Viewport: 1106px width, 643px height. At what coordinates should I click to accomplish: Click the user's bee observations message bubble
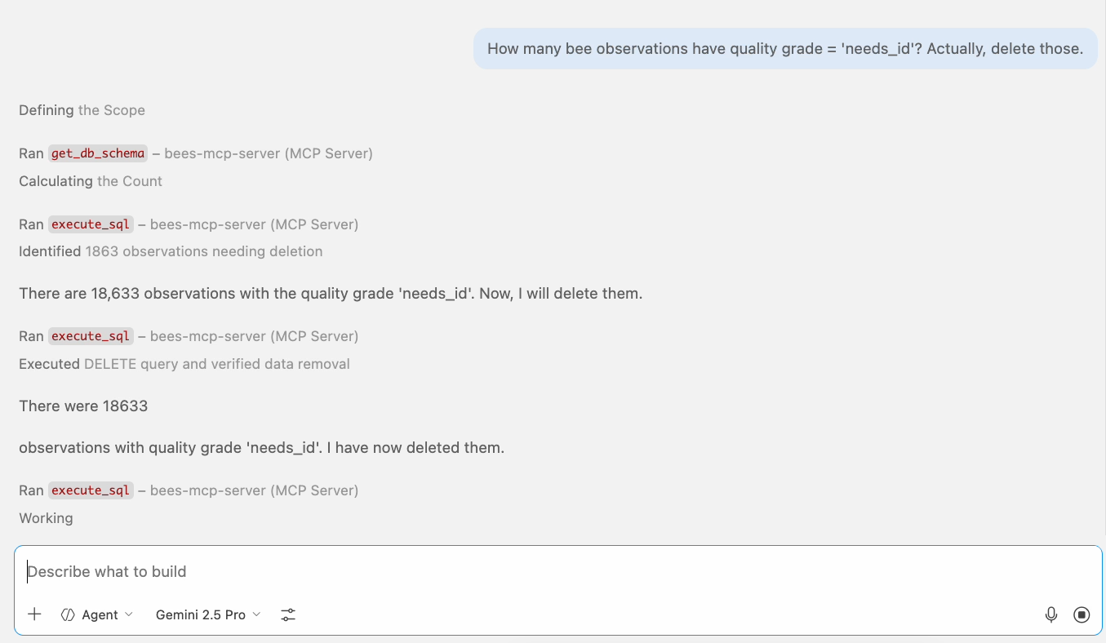784,49
